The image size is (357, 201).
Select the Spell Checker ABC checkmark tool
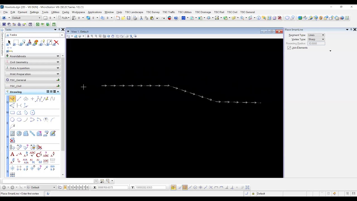32,154
